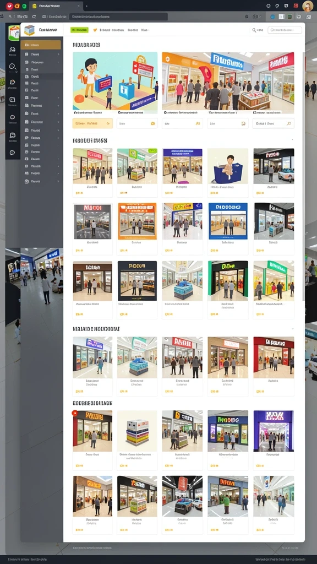Click the red icon beside the avatar

click(x=296, y=6)
